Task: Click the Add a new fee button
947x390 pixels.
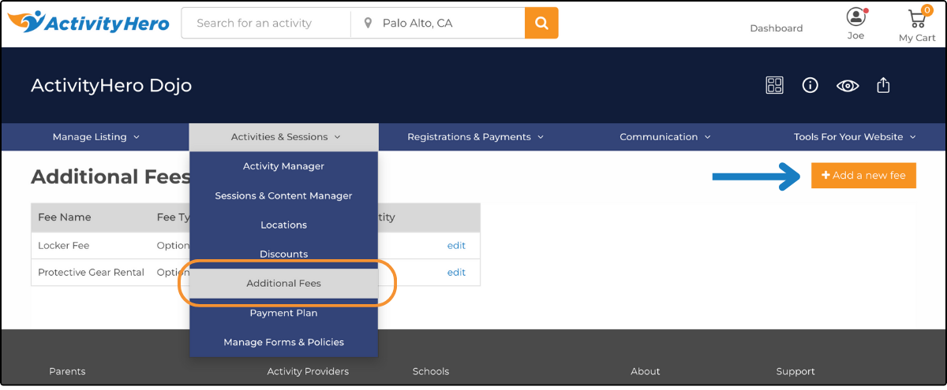Action: pyautogui.click(x=863, y=176)
